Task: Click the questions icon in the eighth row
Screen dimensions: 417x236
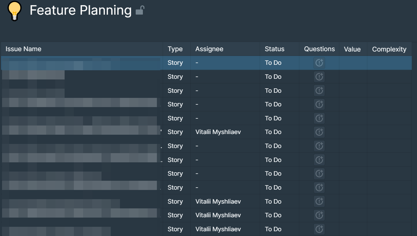Action: tap(319, 160)
